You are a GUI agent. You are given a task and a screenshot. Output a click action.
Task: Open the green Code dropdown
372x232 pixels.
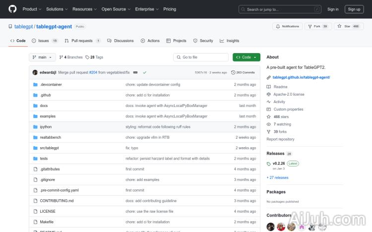coord(246,57)
